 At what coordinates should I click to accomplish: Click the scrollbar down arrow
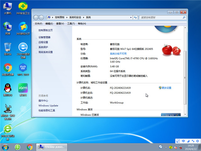tap(185, 114)
